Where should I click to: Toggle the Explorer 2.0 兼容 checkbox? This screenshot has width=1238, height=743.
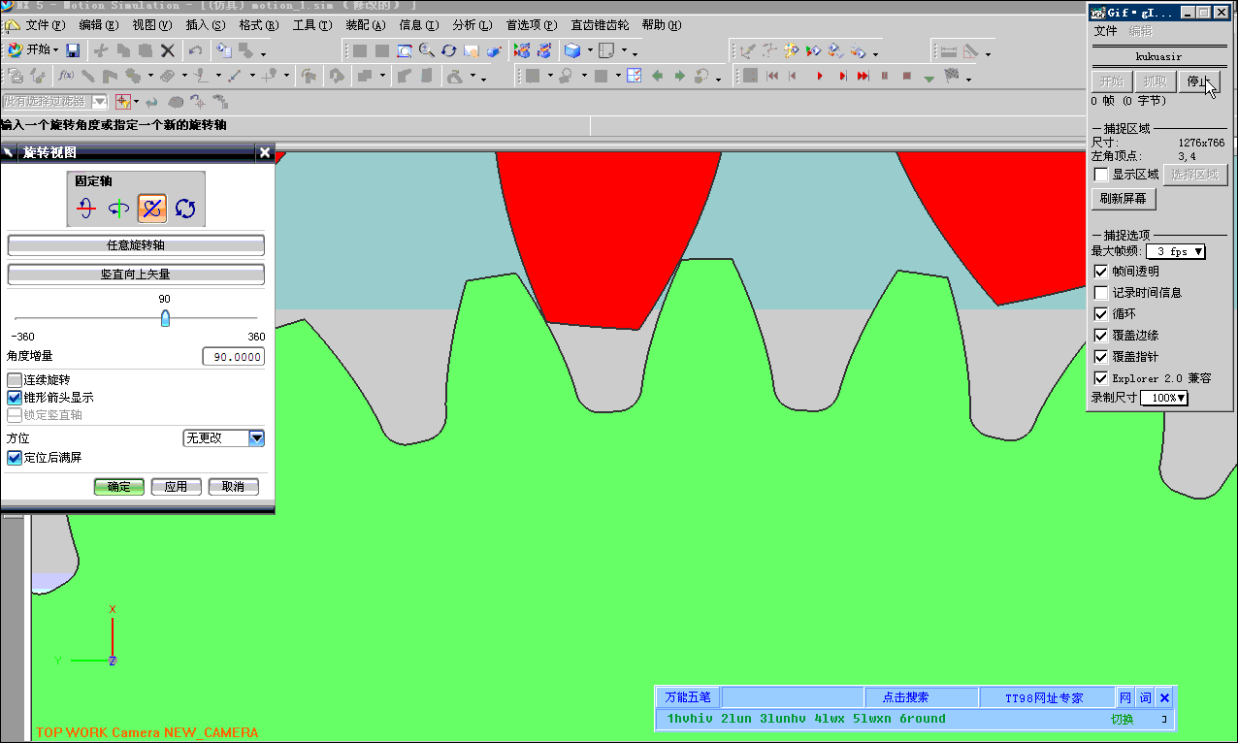coord(1101,378)
